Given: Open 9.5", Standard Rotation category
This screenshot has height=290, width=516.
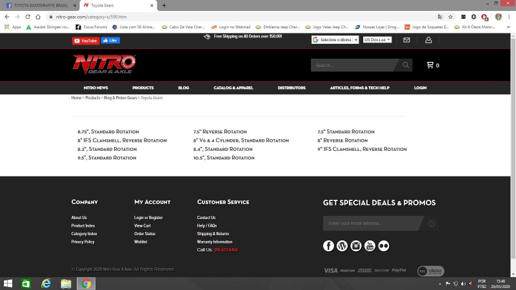Looking at the screenshot, I should click(x=107, y=158).
